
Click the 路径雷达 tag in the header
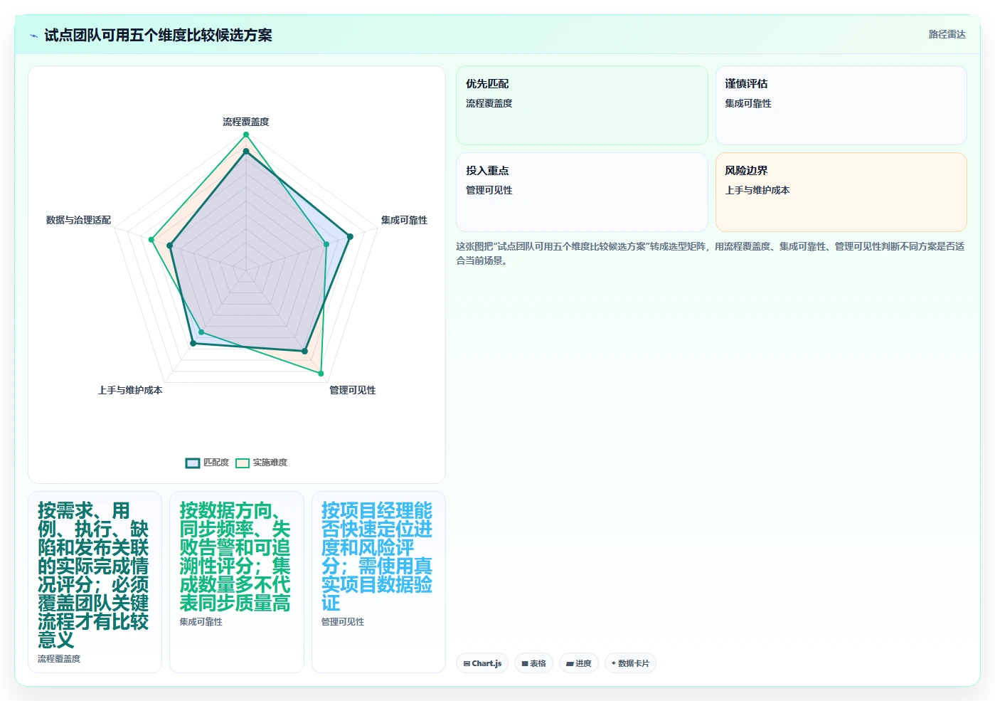click(x=947, y=34)
